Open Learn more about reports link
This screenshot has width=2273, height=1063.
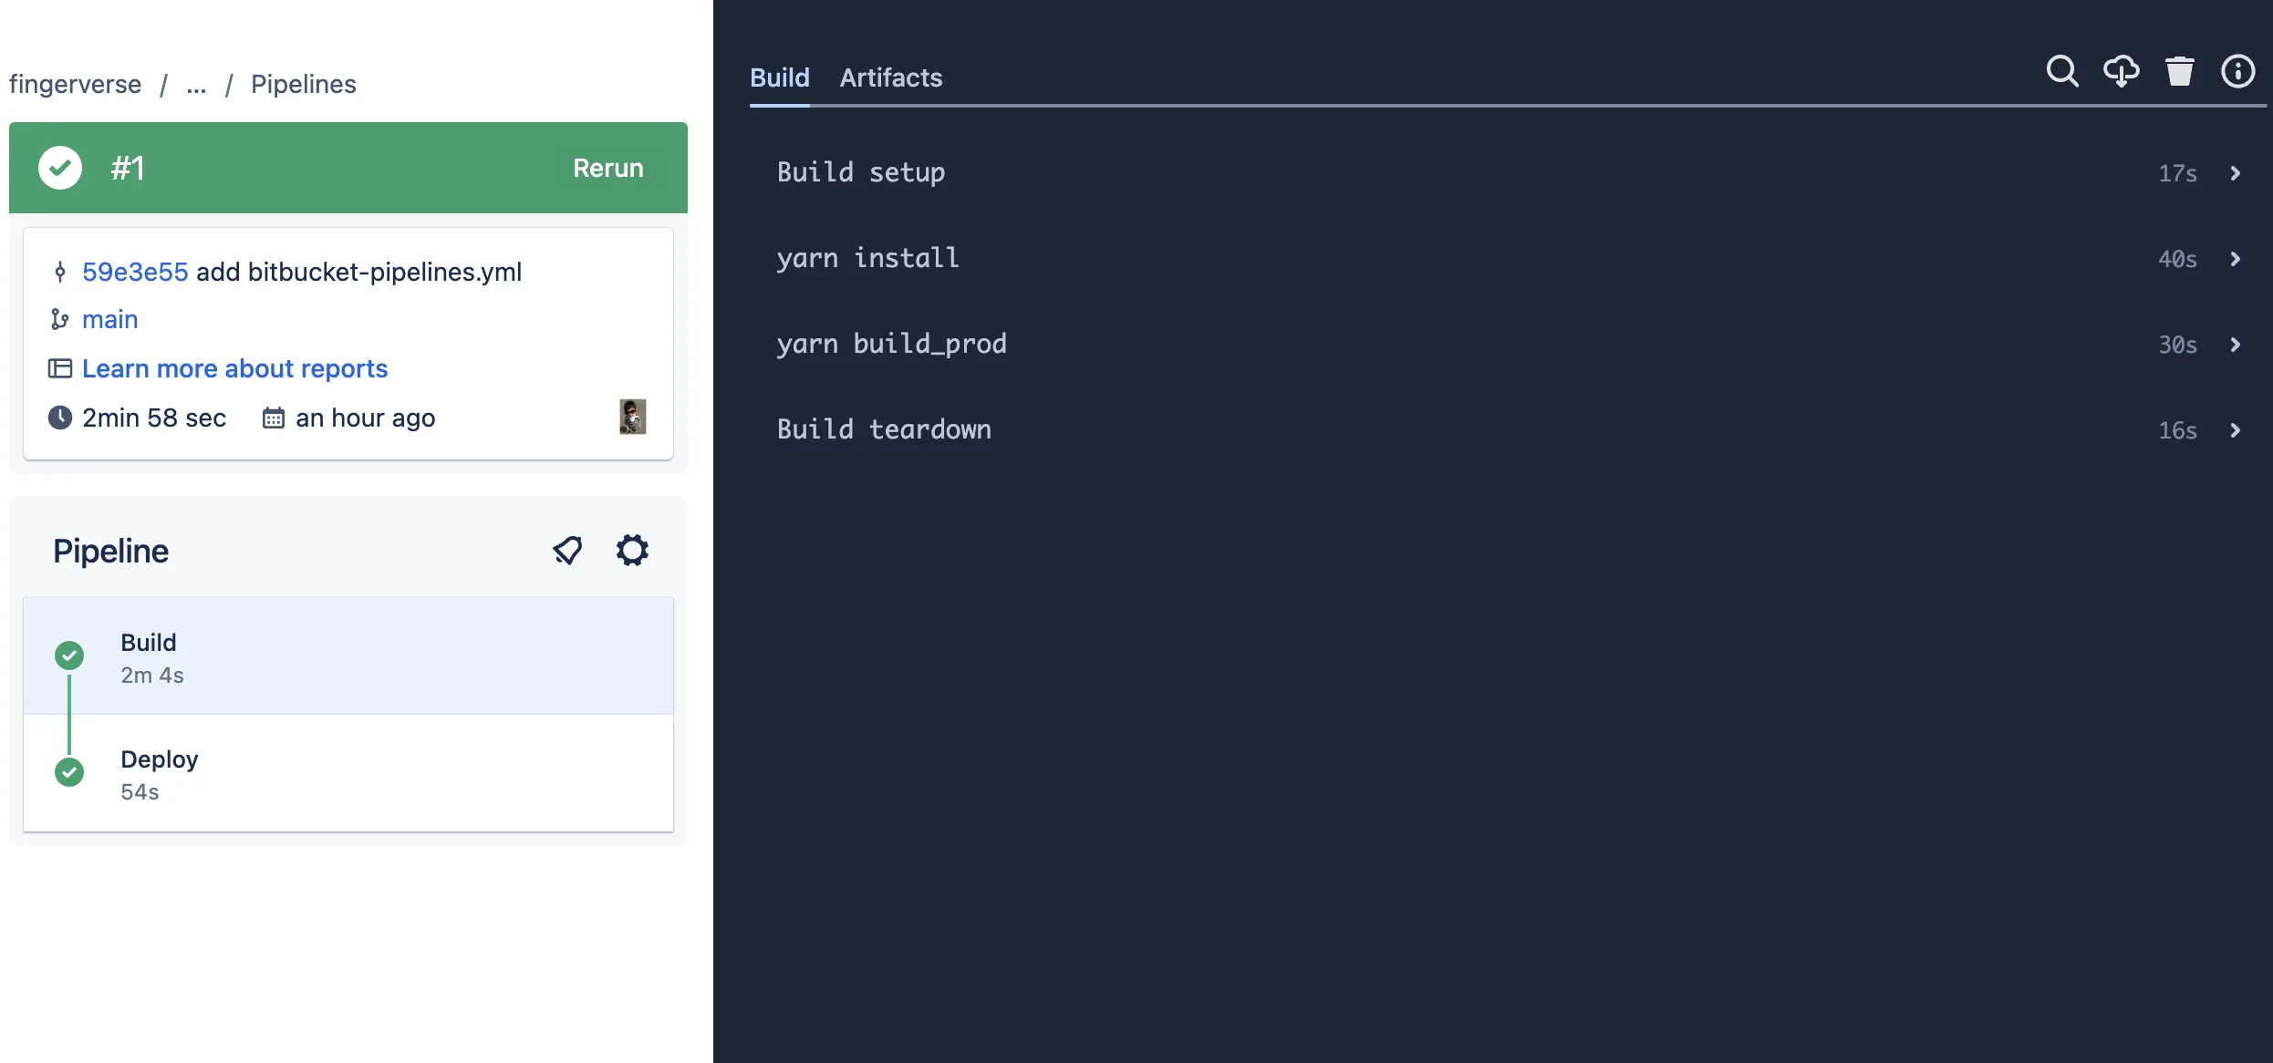coord(235,368)
